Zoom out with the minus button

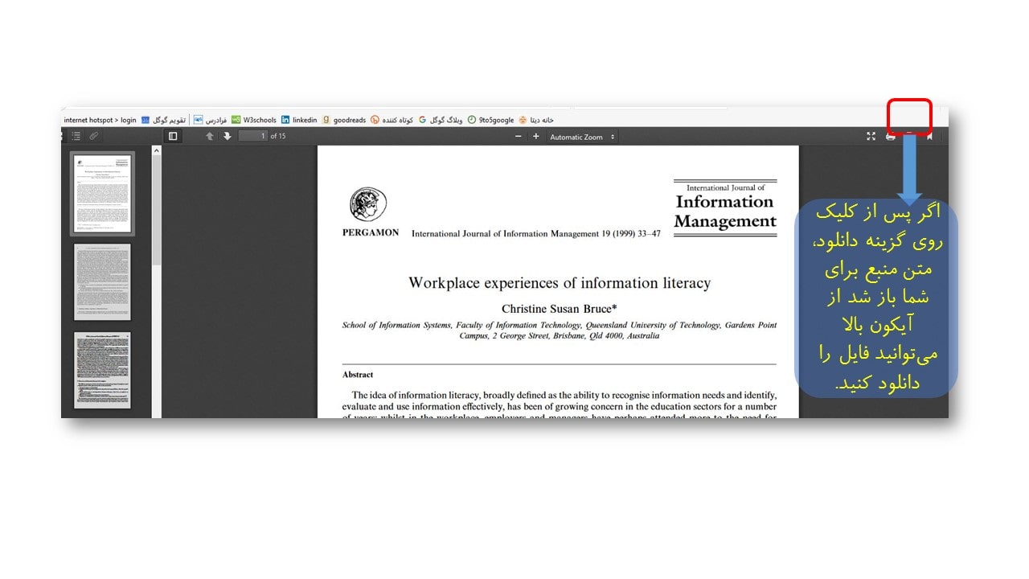tap(519, 137)
